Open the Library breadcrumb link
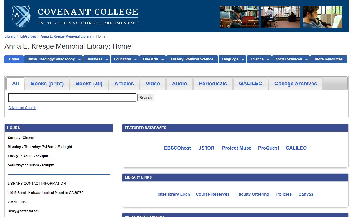 (10, 36)
